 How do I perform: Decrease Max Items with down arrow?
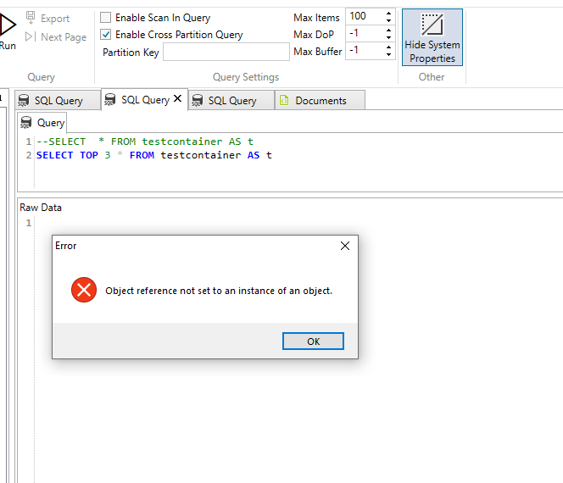[x=388, y=20]
